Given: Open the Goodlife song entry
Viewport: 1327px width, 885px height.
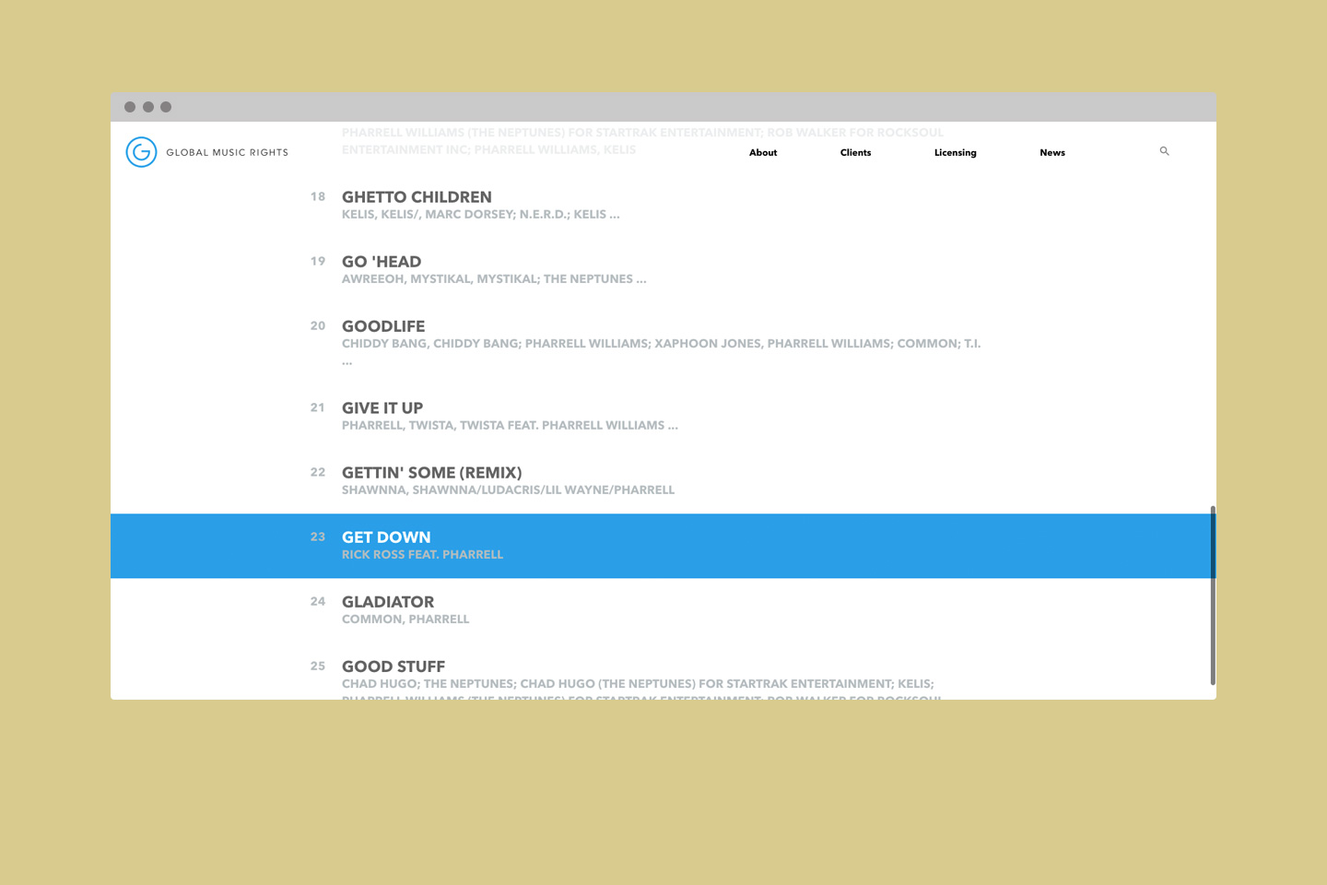Looking at the screenshot, I should point(383,326).
